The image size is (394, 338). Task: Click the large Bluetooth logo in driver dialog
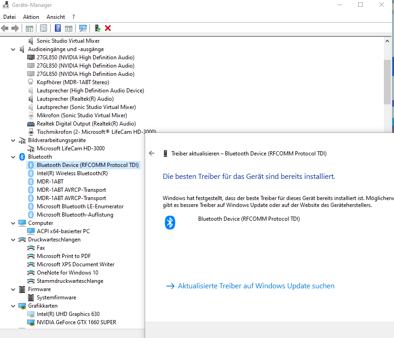(x=170, y=223)
